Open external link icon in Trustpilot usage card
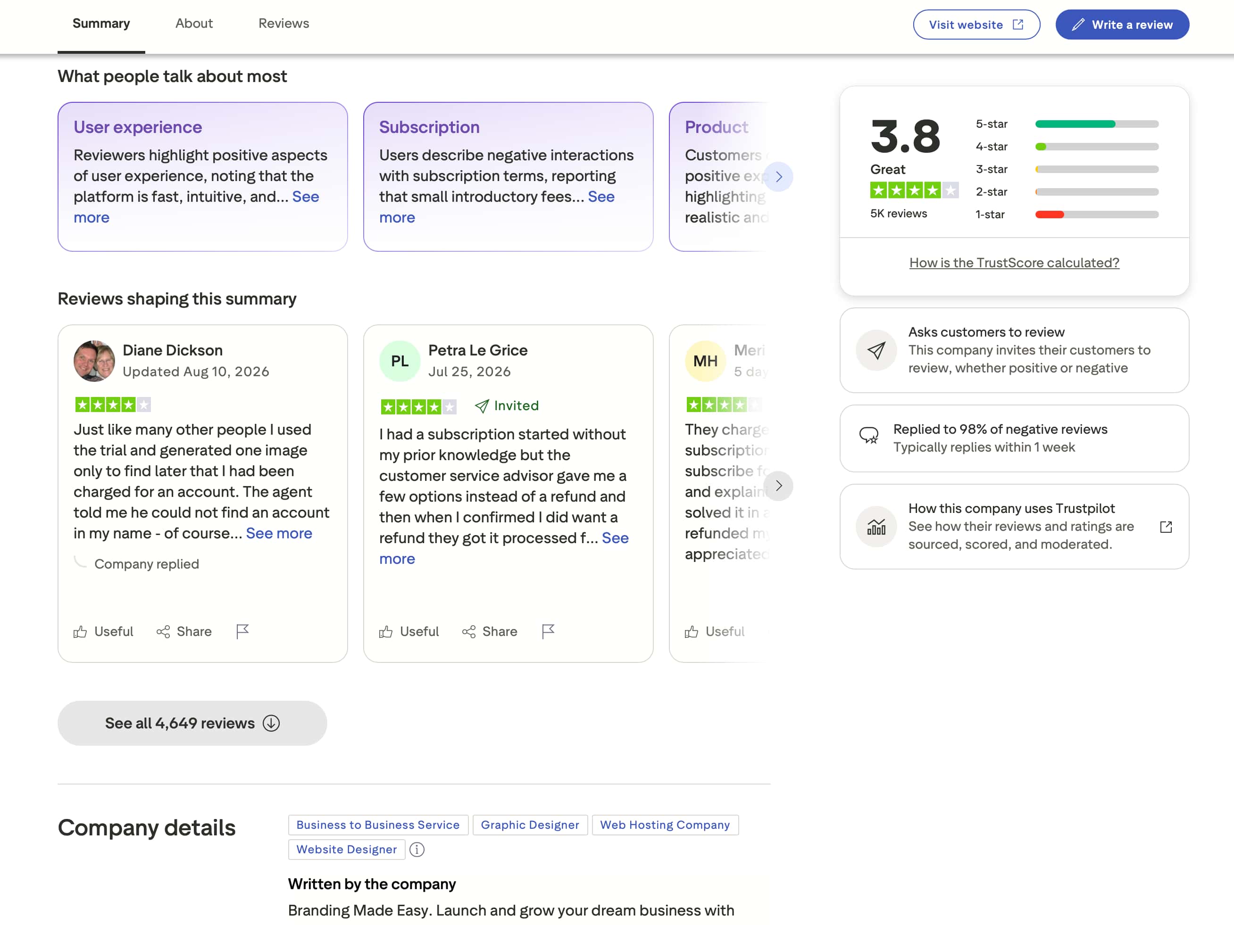Viewport: 1234px width, 925px height. click(1166, 527)
